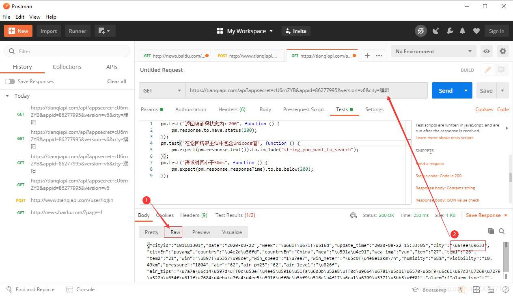
Task: Open environment quick look eye icon
Action: tap(487, 51)
